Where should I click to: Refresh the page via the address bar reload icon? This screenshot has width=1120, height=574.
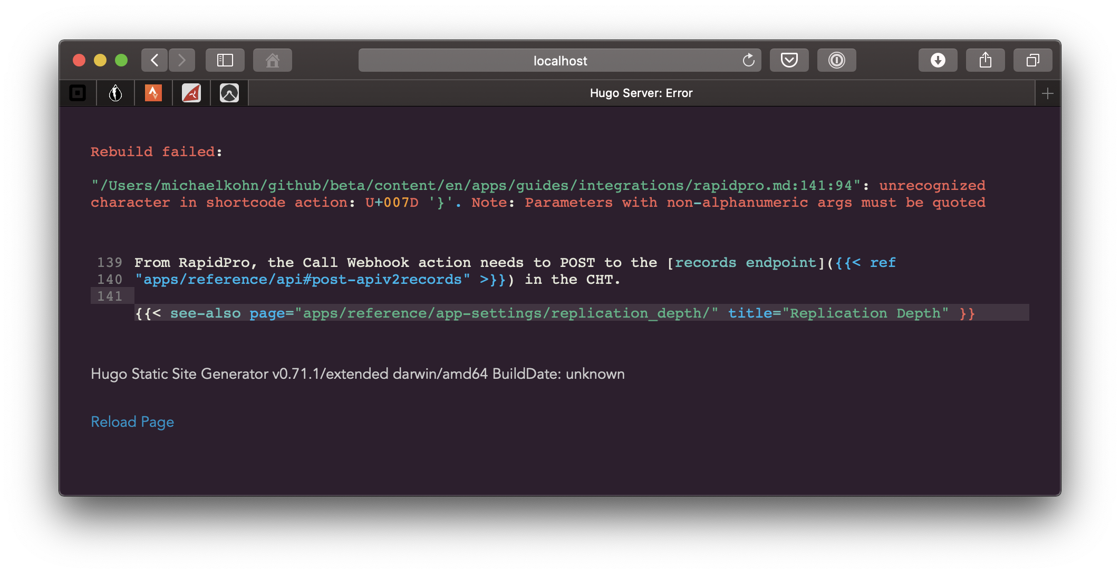tap(748, 60)
